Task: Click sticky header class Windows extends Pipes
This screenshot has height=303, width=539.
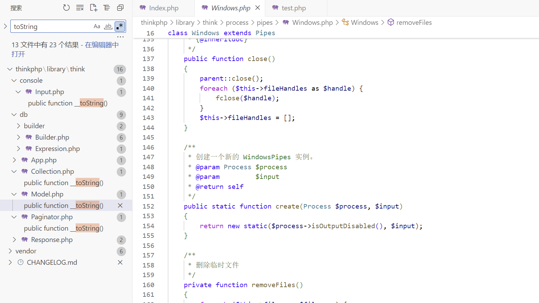Action: [222, 33]
